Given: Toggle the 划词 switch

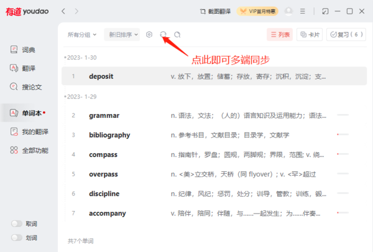Looking at the screenshot, I should (x=17, y=237).
